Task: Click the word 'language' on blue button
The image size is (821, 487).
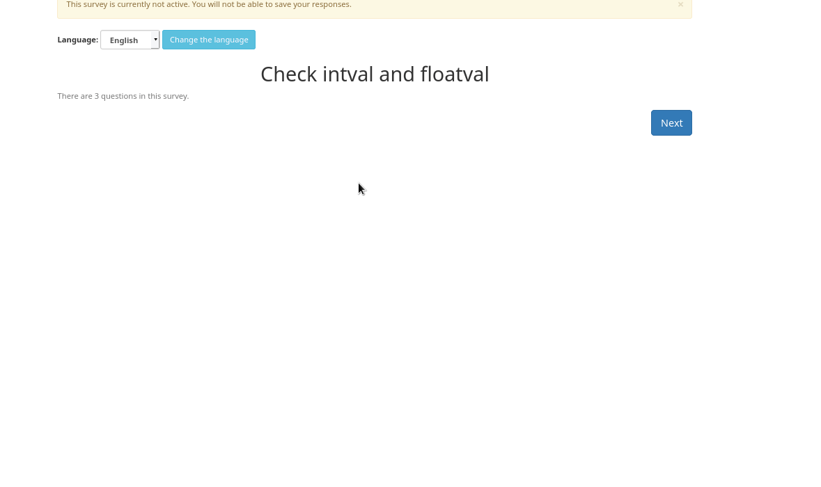Action: tap(231, 40)
